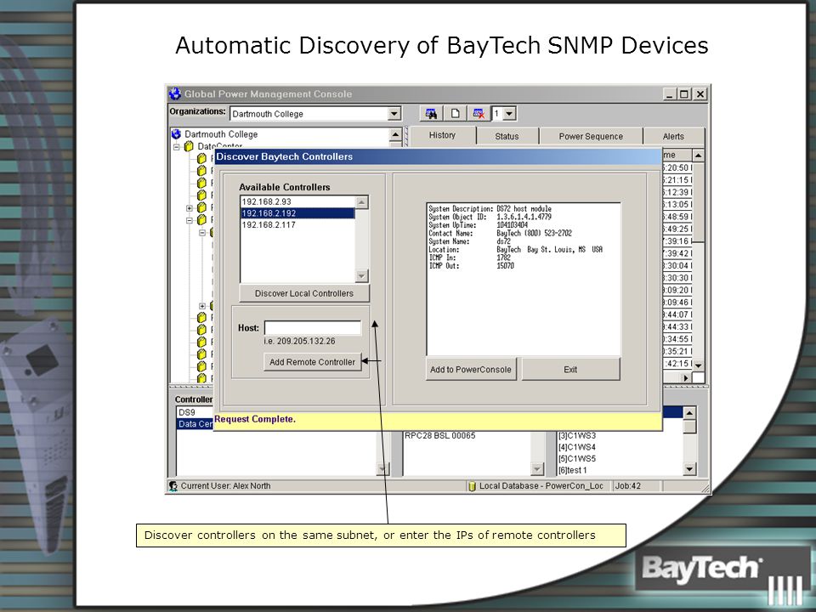Click down arrow of Available Controllers scrollbar
The image size is (816, 612).
pos(362,275)
